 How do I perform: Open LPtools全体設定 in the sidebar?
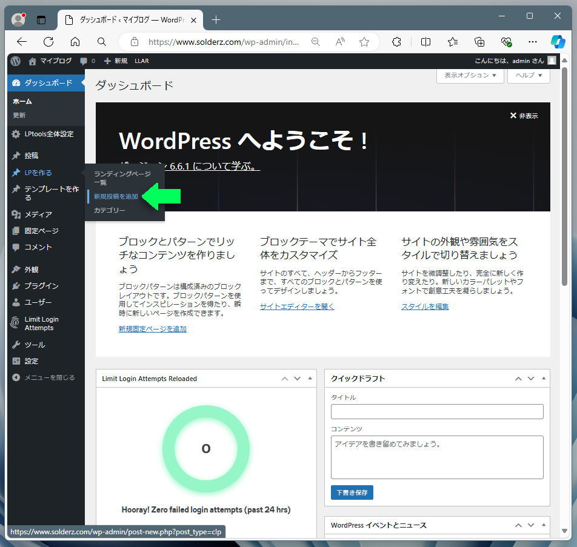click(46, 134)
